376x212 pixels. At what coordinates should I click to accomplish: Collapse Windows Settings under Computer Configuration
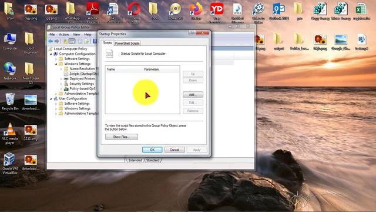tap(56, 64)
